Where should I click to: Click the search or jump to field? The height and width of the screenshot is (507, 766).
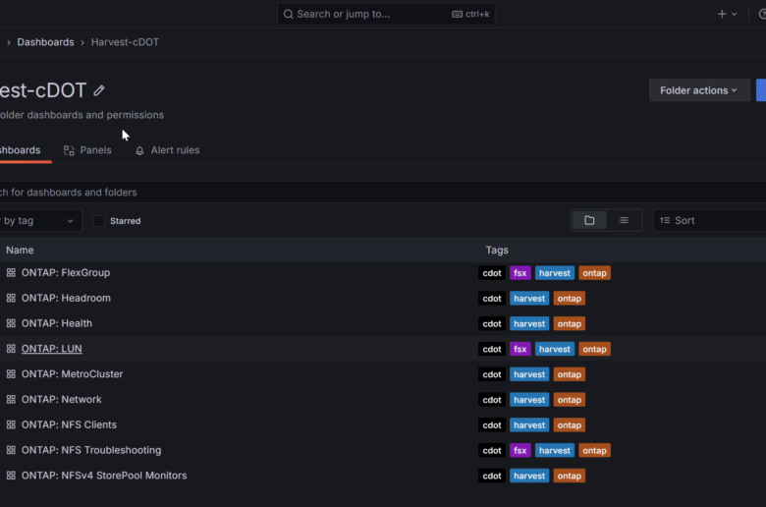[x=386, y=14]
